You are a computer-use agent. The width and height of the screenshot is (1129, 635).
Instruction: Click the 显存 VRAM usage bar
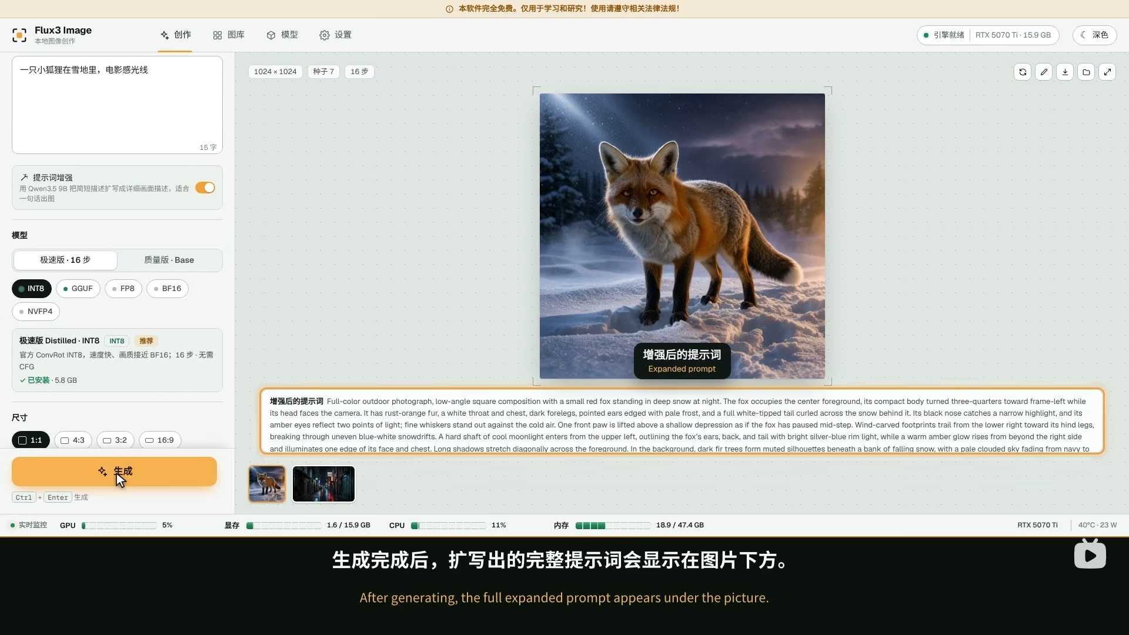pos(284,526)
